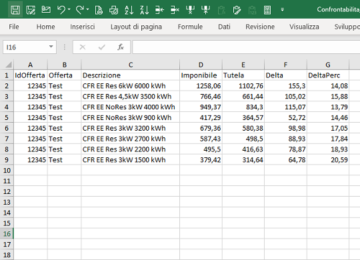Image resolution: width=360 pixels, height=260 pixels.
Task: Switch to the Inserisci ribbon tab
Action: (83, 27)
